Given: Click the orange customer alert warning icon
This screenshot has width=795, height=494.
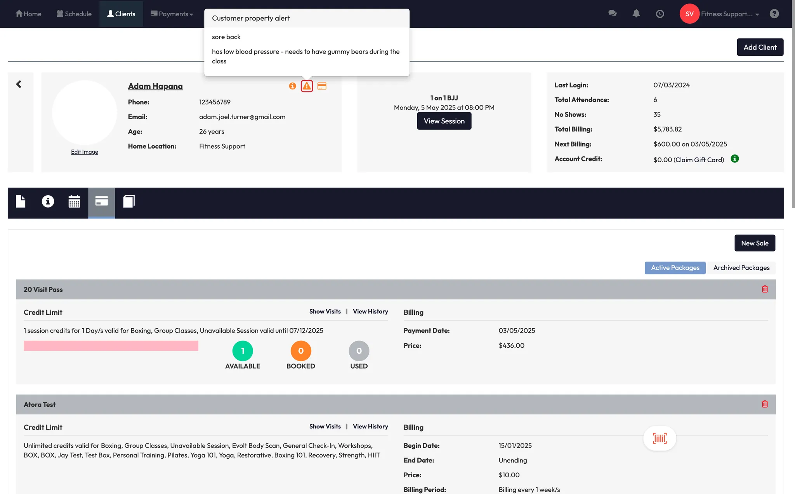Looking at the screenshot, I should tap(307, 86).
